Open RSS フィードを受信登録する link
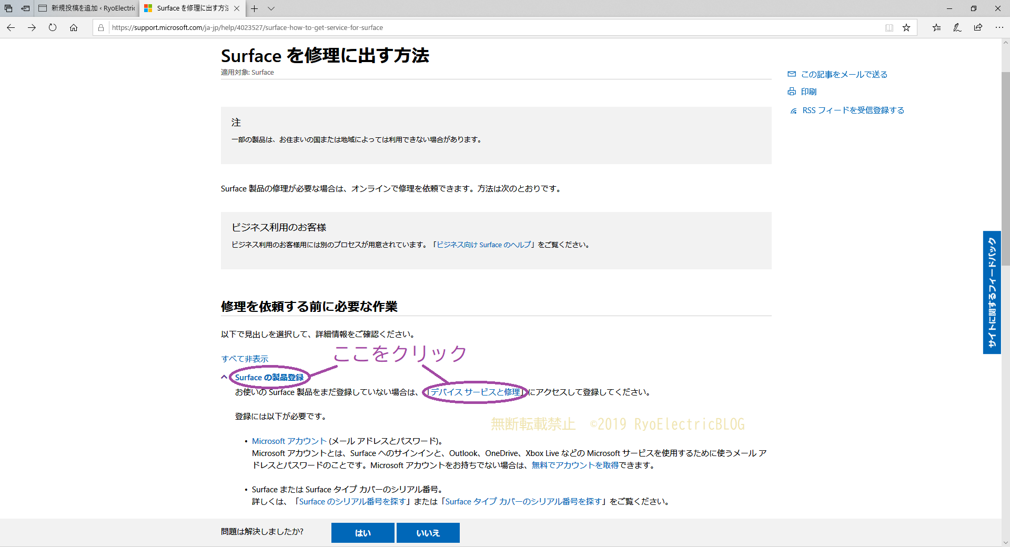The image size is (1010, 547). coord(853,110)
